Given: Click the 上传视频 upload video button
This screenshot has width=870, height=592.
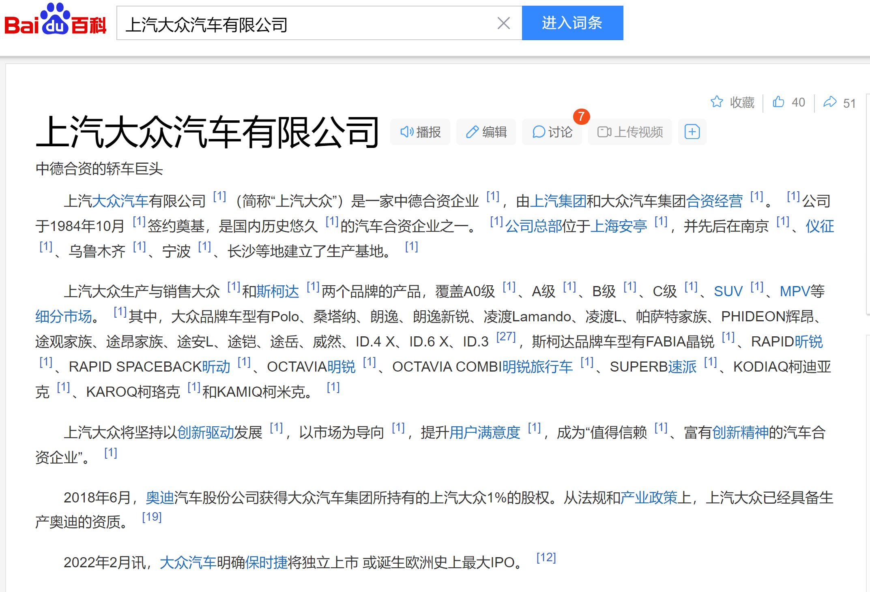Looking at the screenshot, I should [x=630, y=132].
